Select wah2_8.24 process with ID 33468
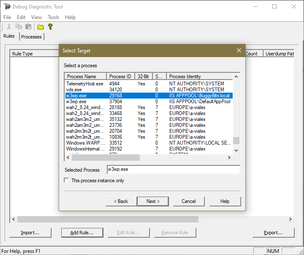 [x=149, y=113]
